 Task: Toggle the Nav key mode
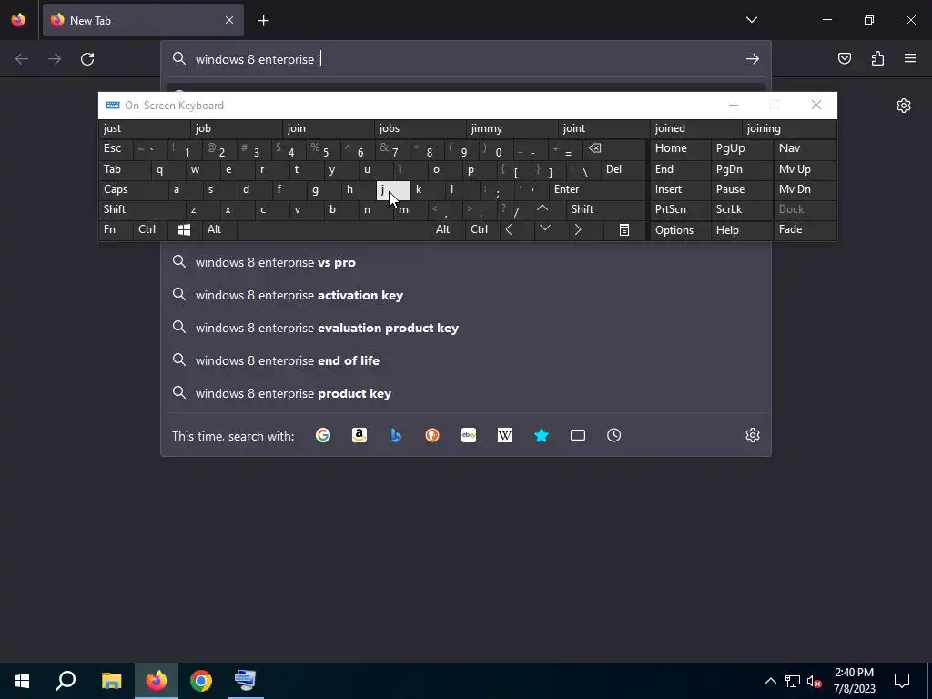click(805, 148)
